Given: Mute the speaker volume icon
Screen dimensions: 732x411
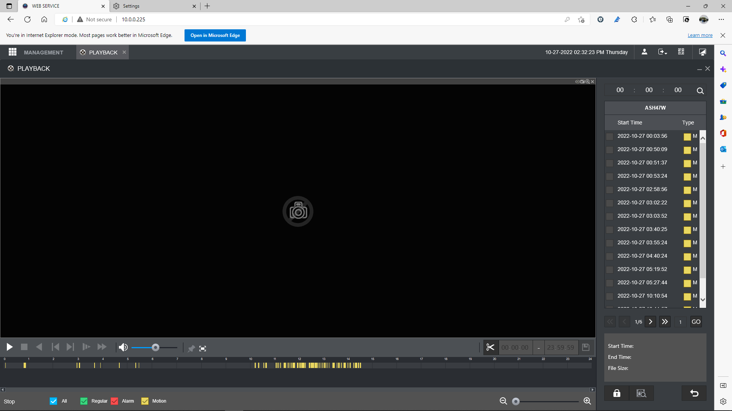Looking at the screenshot, I should [x=123, y=347].
